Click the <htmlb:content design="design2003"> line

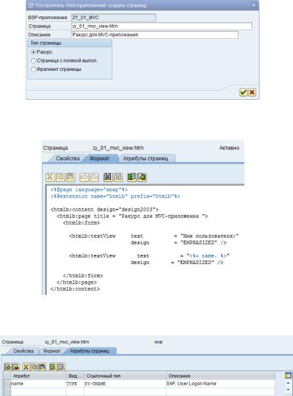104,209
